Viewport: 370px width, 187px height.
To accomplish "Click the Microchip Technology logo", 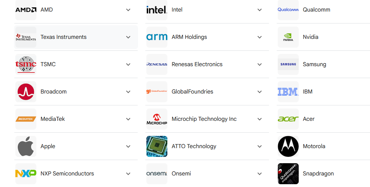I will [157, 119].
